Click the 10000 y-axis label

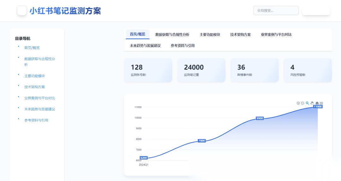pos(138,118)
